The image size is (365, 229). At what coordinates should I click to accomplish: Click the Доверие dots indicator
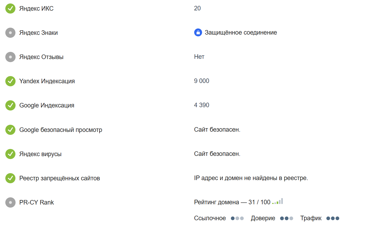click(287, 218)
